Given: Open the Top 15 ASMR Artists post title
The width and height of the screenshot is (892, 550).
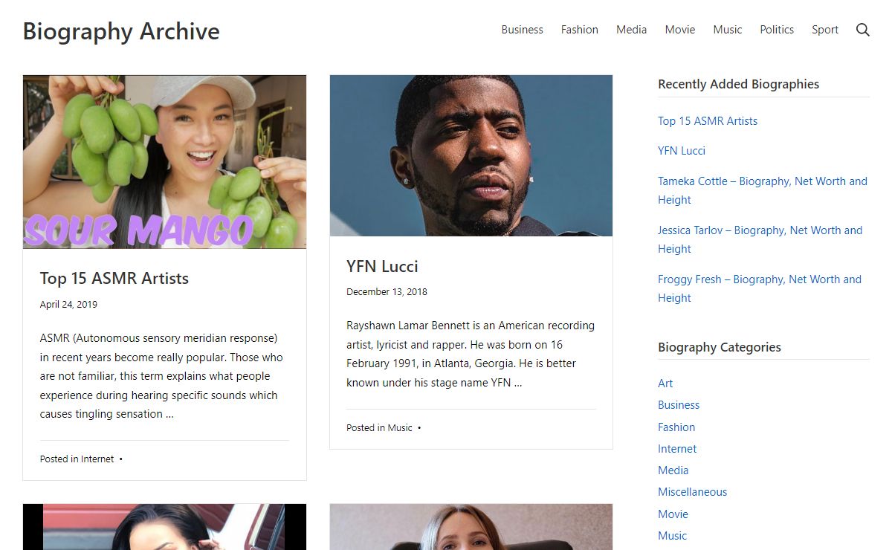Looking at the screenshot, I should [114, 279].
